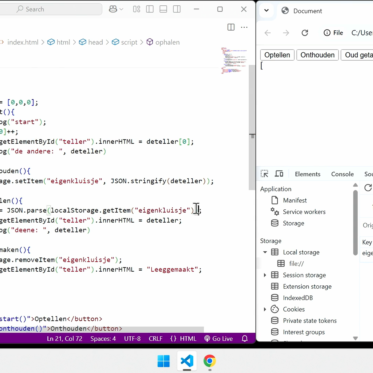Toggle the device toolbar icon
The height and width of the screenshot is (373, 373).
coord(279,174)
